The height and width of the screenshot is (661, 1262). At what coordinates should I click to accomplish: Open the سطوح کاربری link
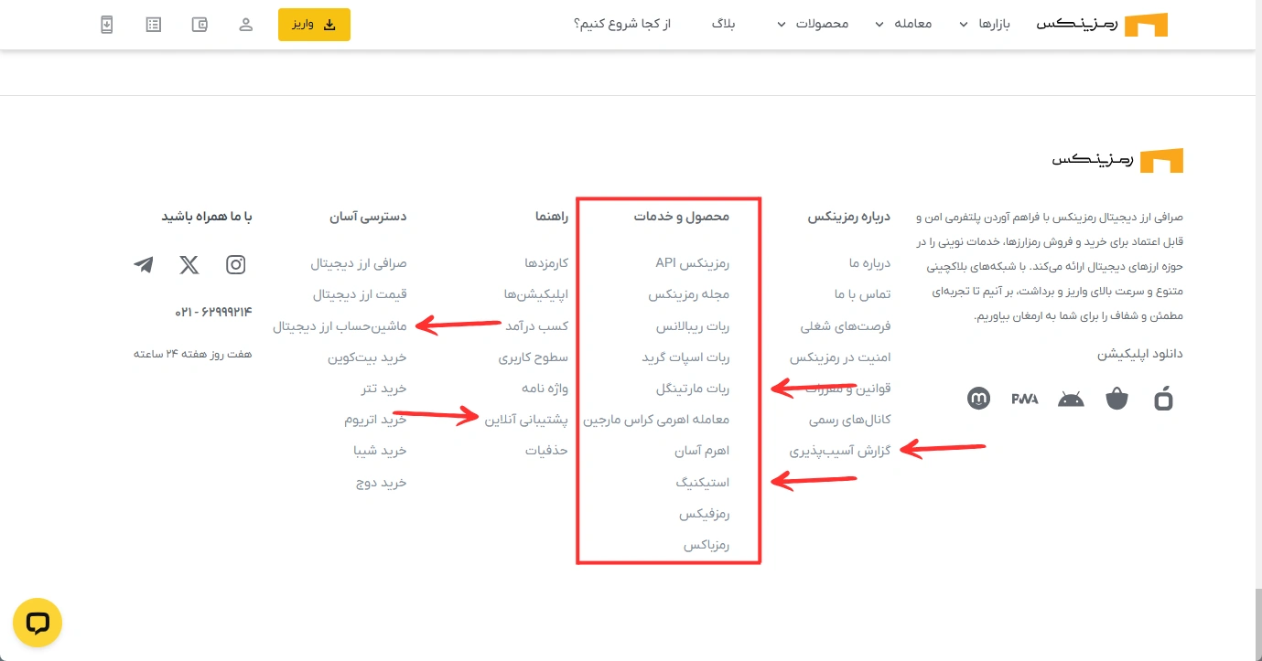[534, 357]
